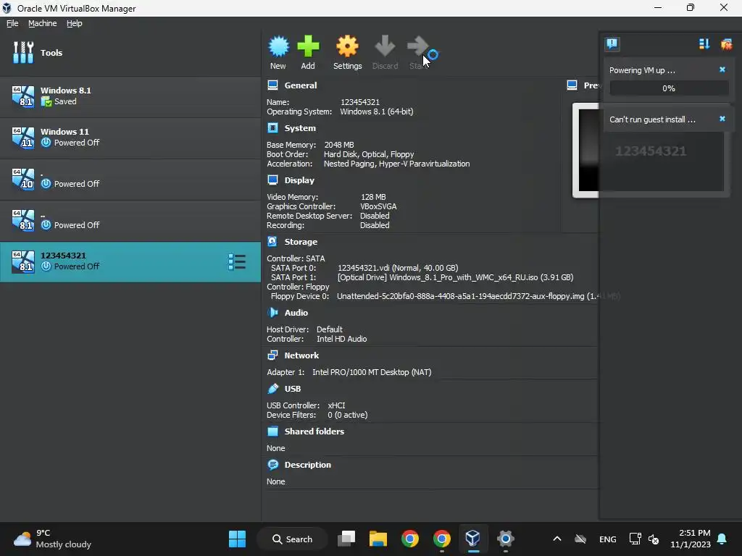Open the weather widget on taskbar

click(x=52, y=539)
